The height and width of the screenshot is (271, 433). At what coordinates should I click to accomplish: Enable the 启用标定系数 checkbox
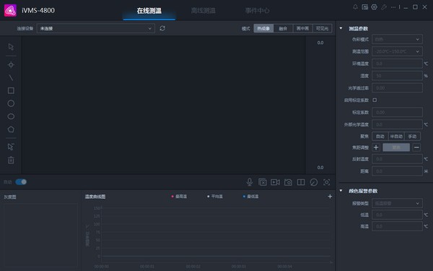point(375,100)
